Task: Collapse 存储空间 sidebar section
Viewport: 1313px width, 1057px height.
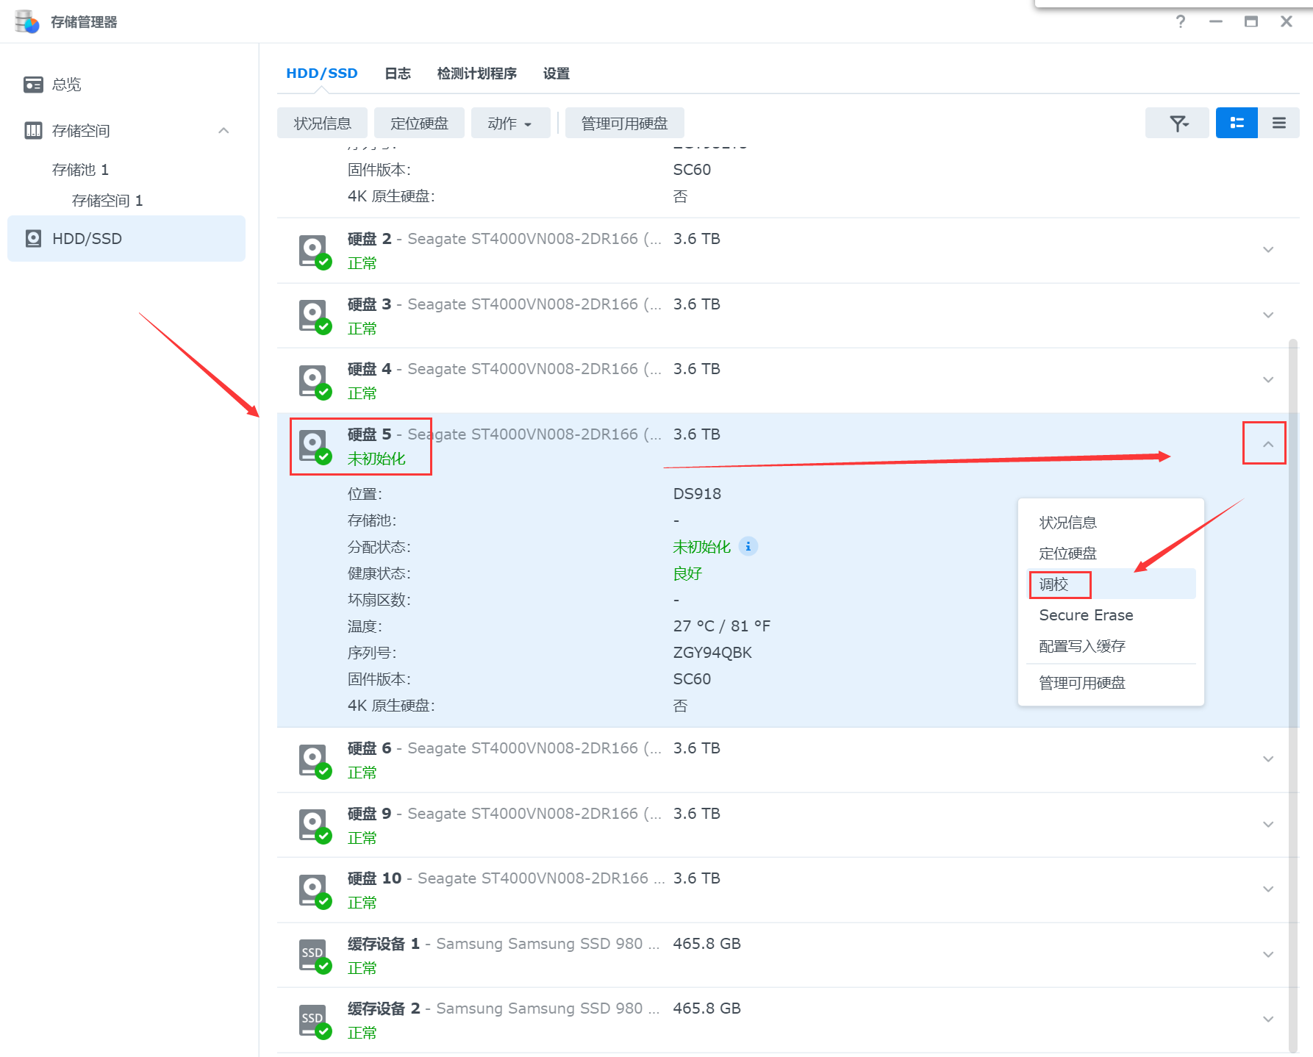Action: point(223,130)
